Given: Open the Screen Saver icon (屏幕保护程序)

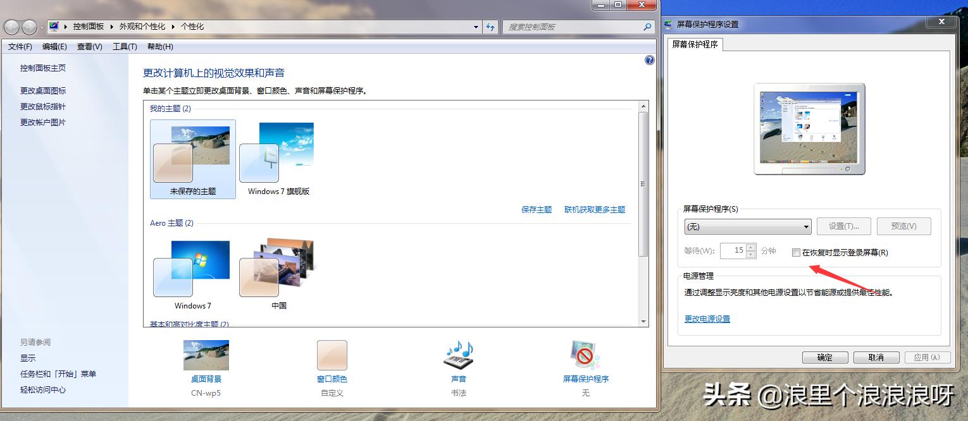Looking at the screenshot, I should (x=585, y=355).
